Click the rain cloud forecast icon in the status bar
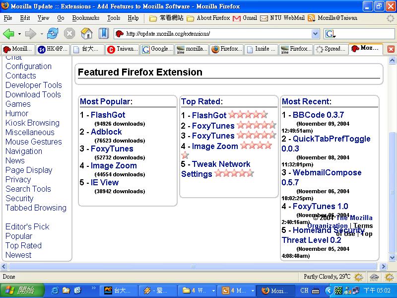The image size is (397, 298). [374, 277]
